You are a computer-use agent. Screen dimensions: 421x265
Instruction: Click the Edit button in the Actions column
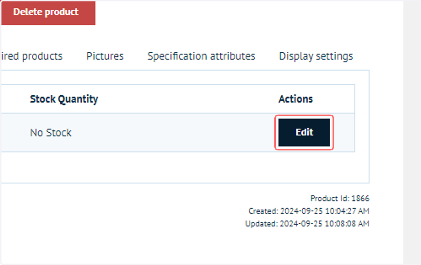(304, 132)
